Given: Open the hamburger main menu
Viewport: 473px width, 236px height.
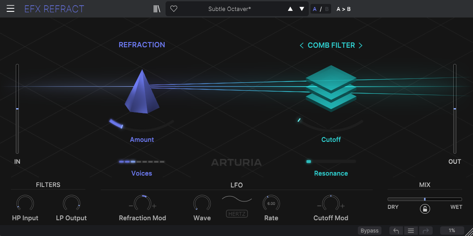Looking at the screenshot, I should pos(11,9).
